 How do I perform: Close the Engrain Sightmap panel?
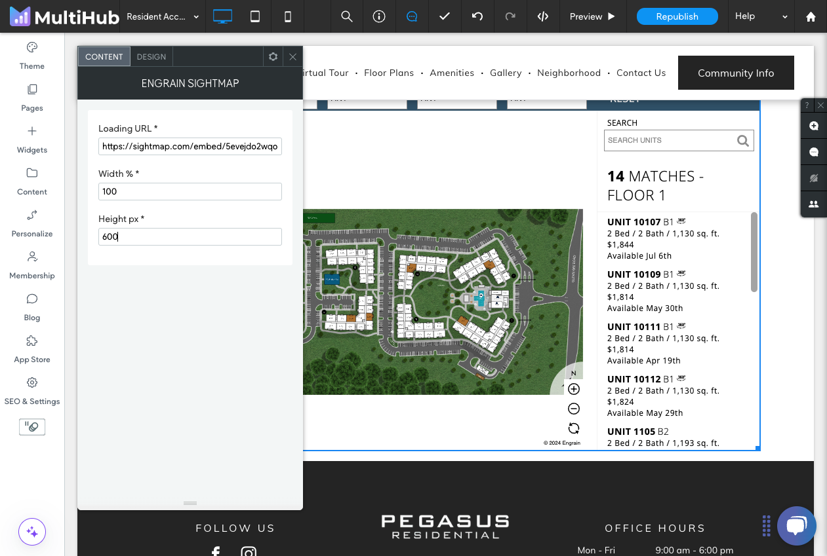point(292,57)
